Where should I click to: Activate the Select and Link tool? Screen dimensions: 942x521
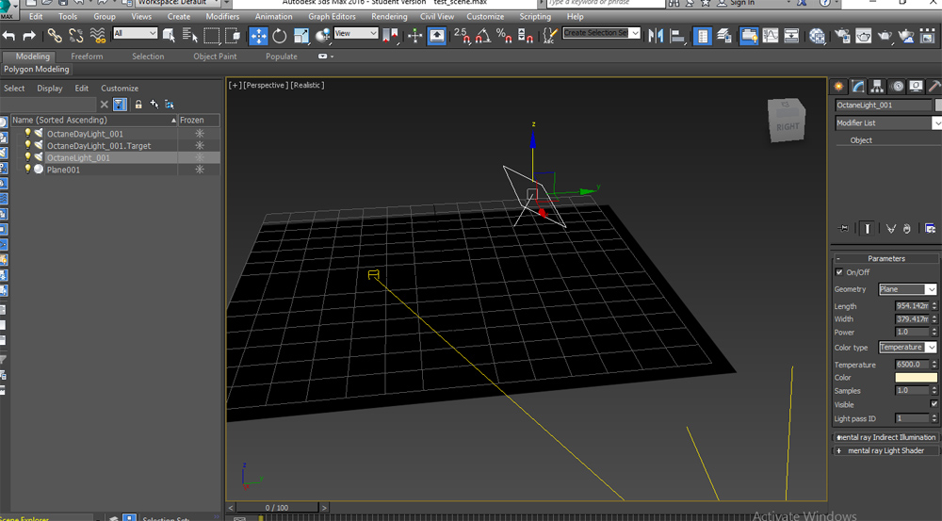click(x=55, y=36)
